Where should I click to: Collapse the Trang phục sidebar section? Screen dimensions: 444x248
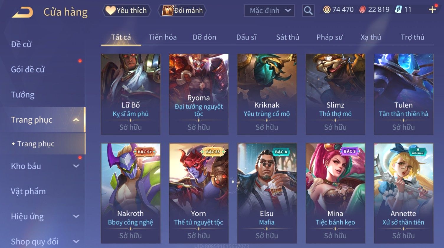click(76, 120)
